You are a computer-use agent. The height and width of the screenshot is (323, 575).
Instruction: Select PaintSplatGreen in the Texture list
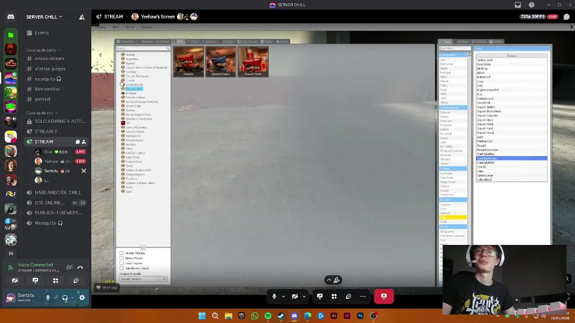click(x=512, y=158)
